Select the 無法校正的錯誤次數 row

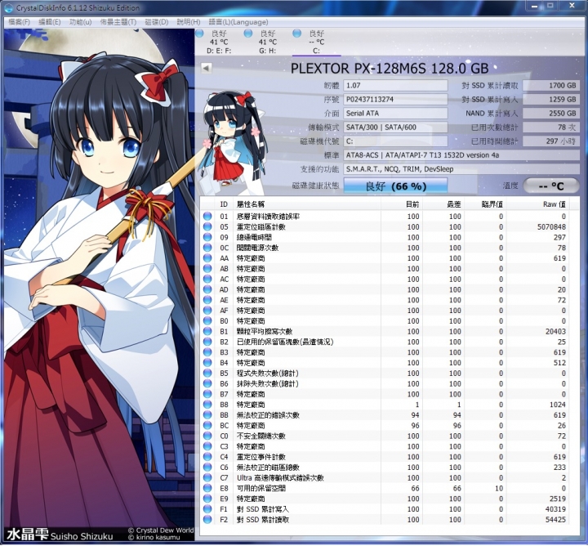[x=385, y=415]
